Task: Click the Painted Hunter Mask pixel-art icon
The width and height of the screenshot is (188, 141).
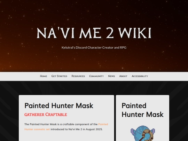Action: pos(143,133)
